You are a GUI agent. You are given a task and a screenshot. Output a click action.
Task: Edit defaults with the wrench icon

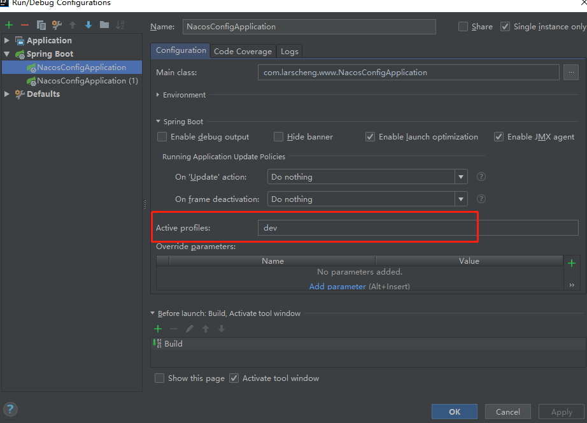coord(57,25)
